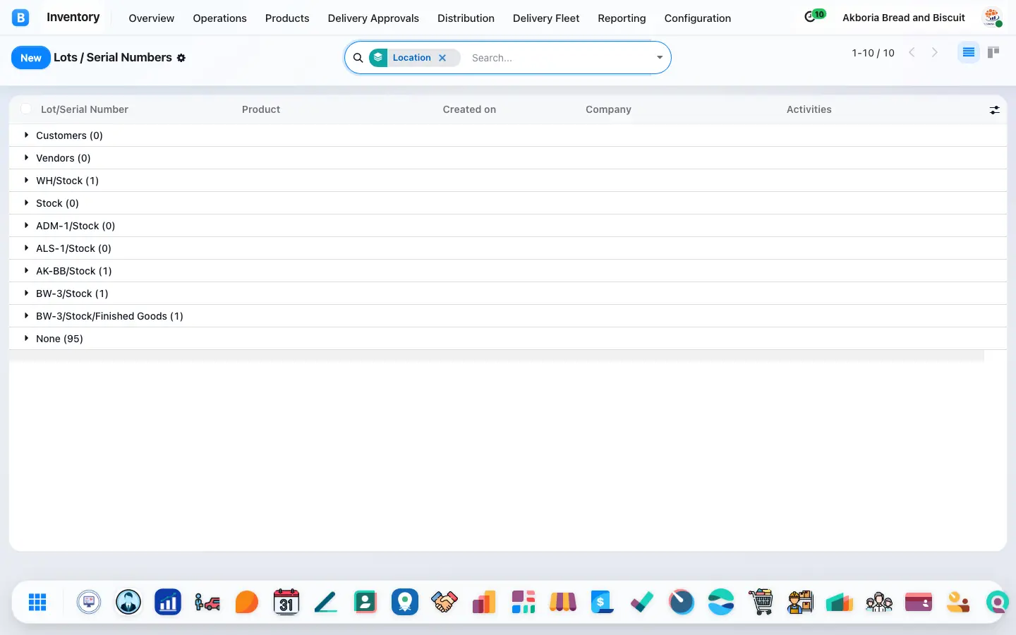This screenshot has height=635, width=1016.
Task: Open the handshake app in the dock
Action: click(x=445, y=602)
